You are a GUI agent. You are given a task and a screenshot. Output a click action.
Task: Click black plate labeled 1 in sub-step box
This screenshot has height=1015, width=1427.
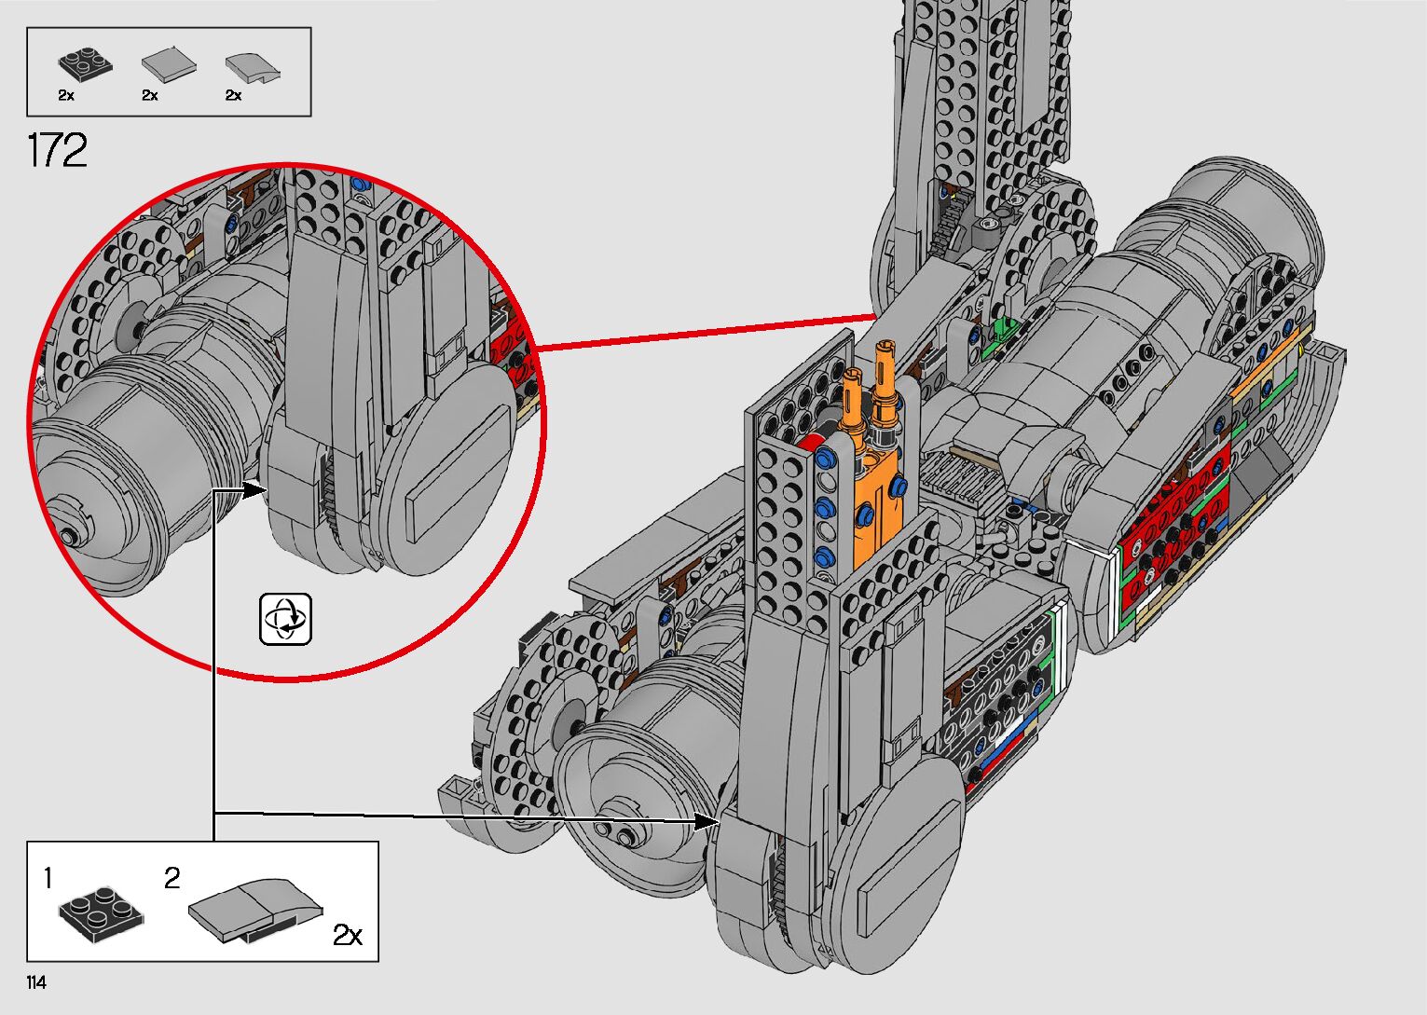[103, 911]
